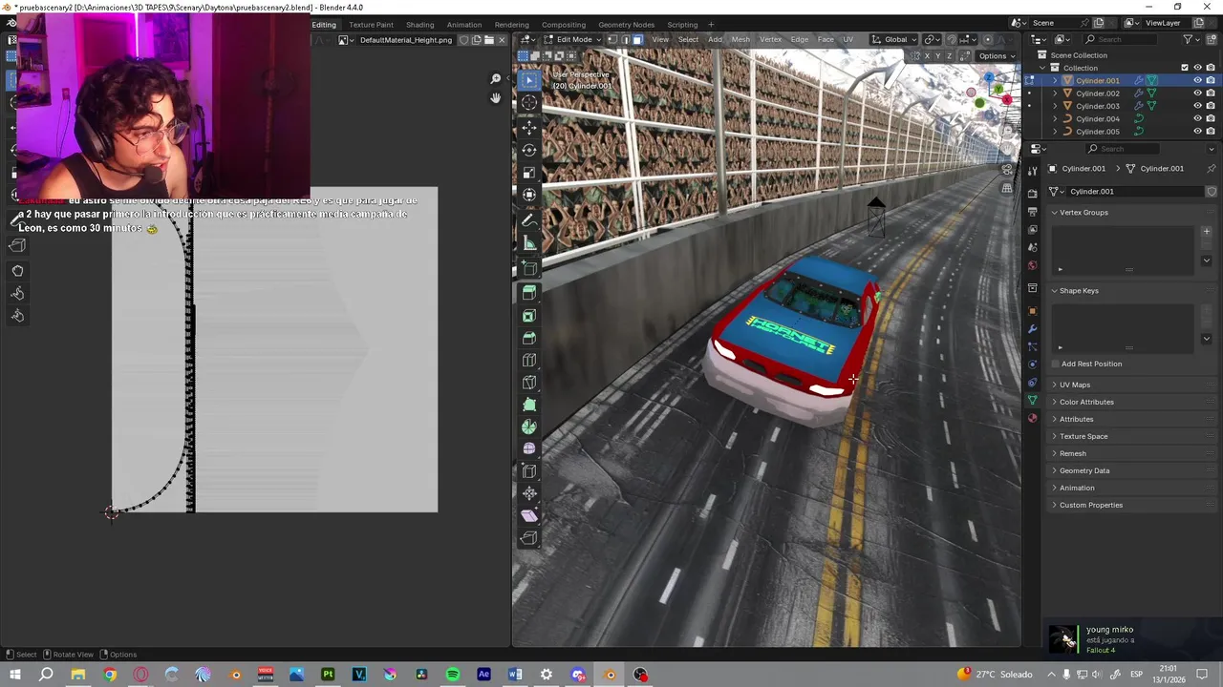The image size is (1223, 687).
Task: Select the Scale tool in viewport
Action: (529, 173)
